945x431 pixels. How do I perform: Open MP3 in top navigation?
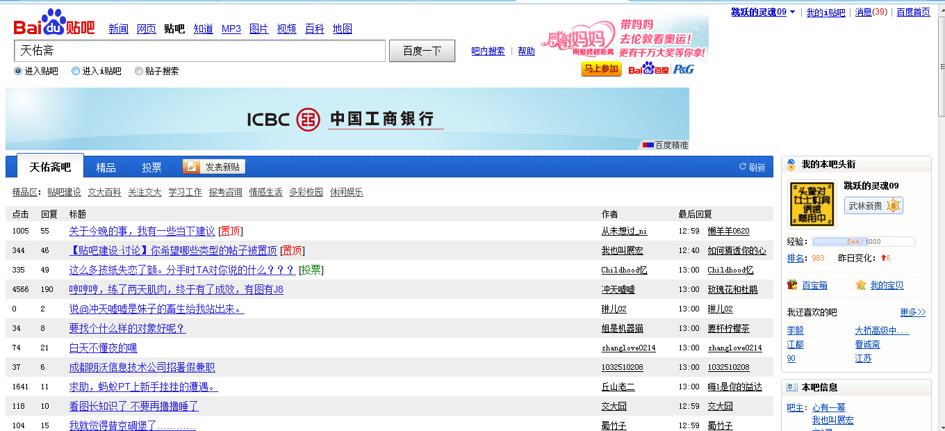(231, 29)
